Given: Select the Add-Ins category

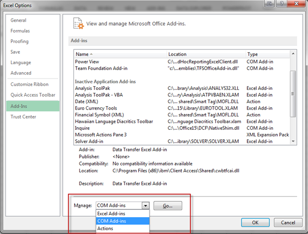Looking at the screenshot, I should [33, 106].
